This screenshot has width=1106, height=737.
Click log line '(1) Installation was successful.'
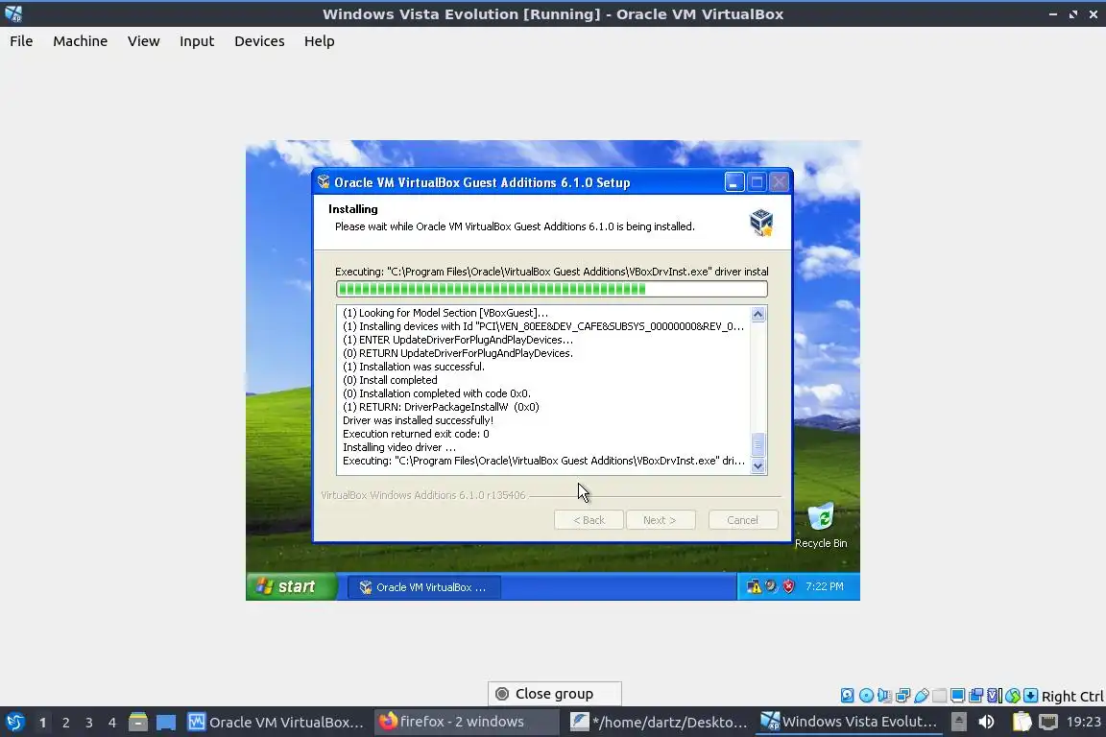click(x=414, y=367)
